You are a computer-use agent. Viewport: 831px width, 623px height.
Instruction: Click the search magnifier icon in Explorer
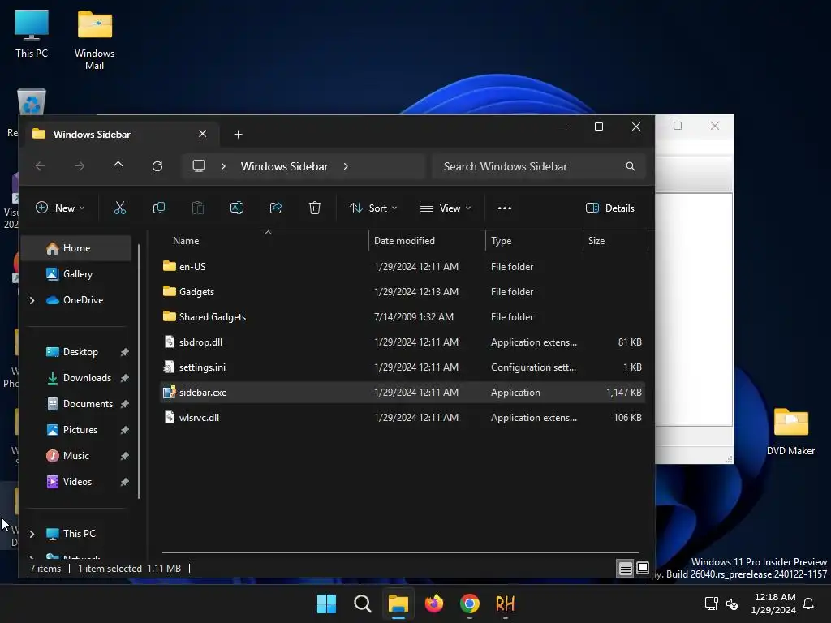[630, 166]
